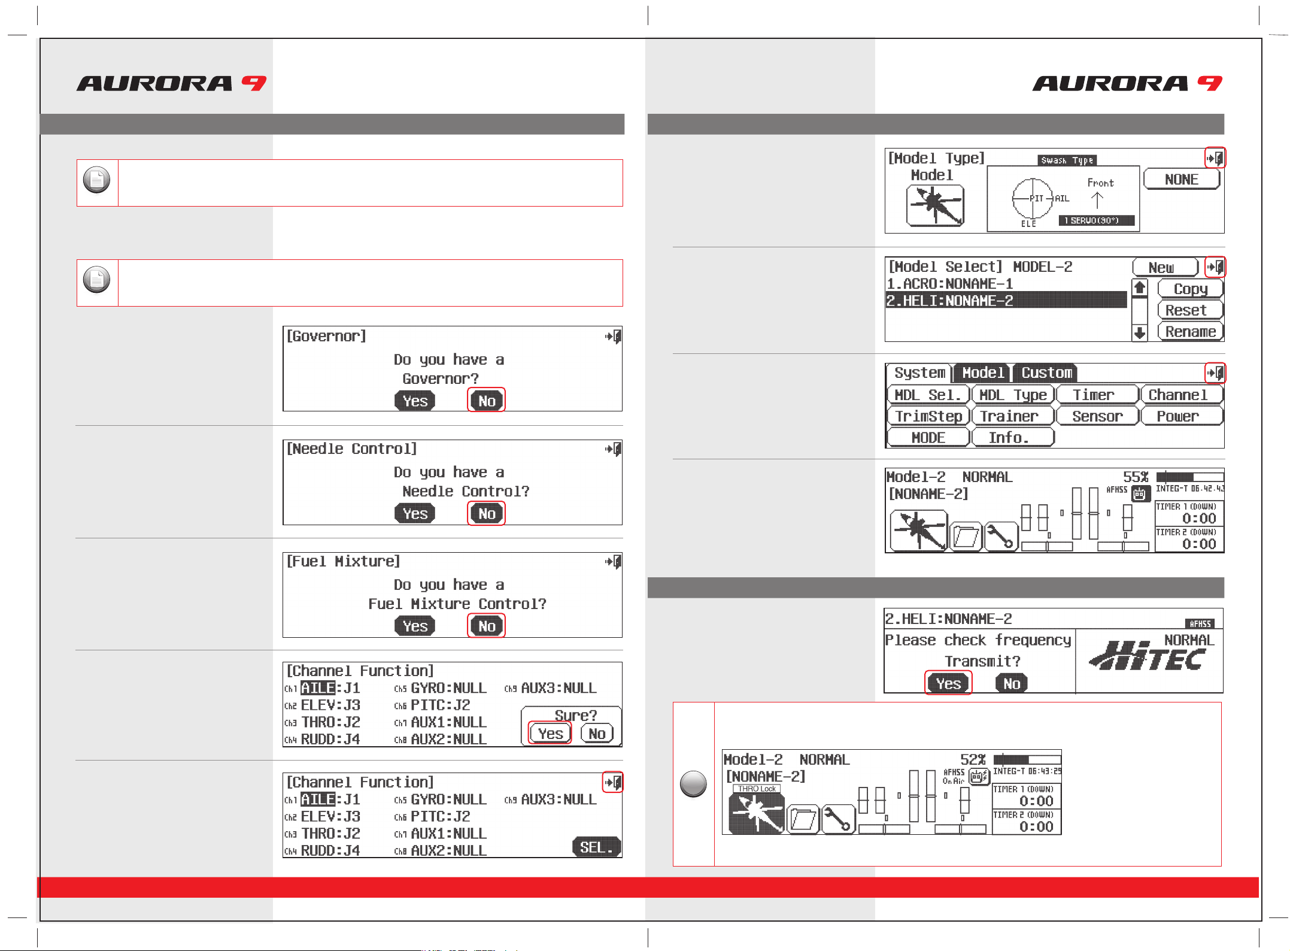Open the Power menu item
Image resolution: width=1290 pixels, height=951 pixels.
(x=1182, y=416)
